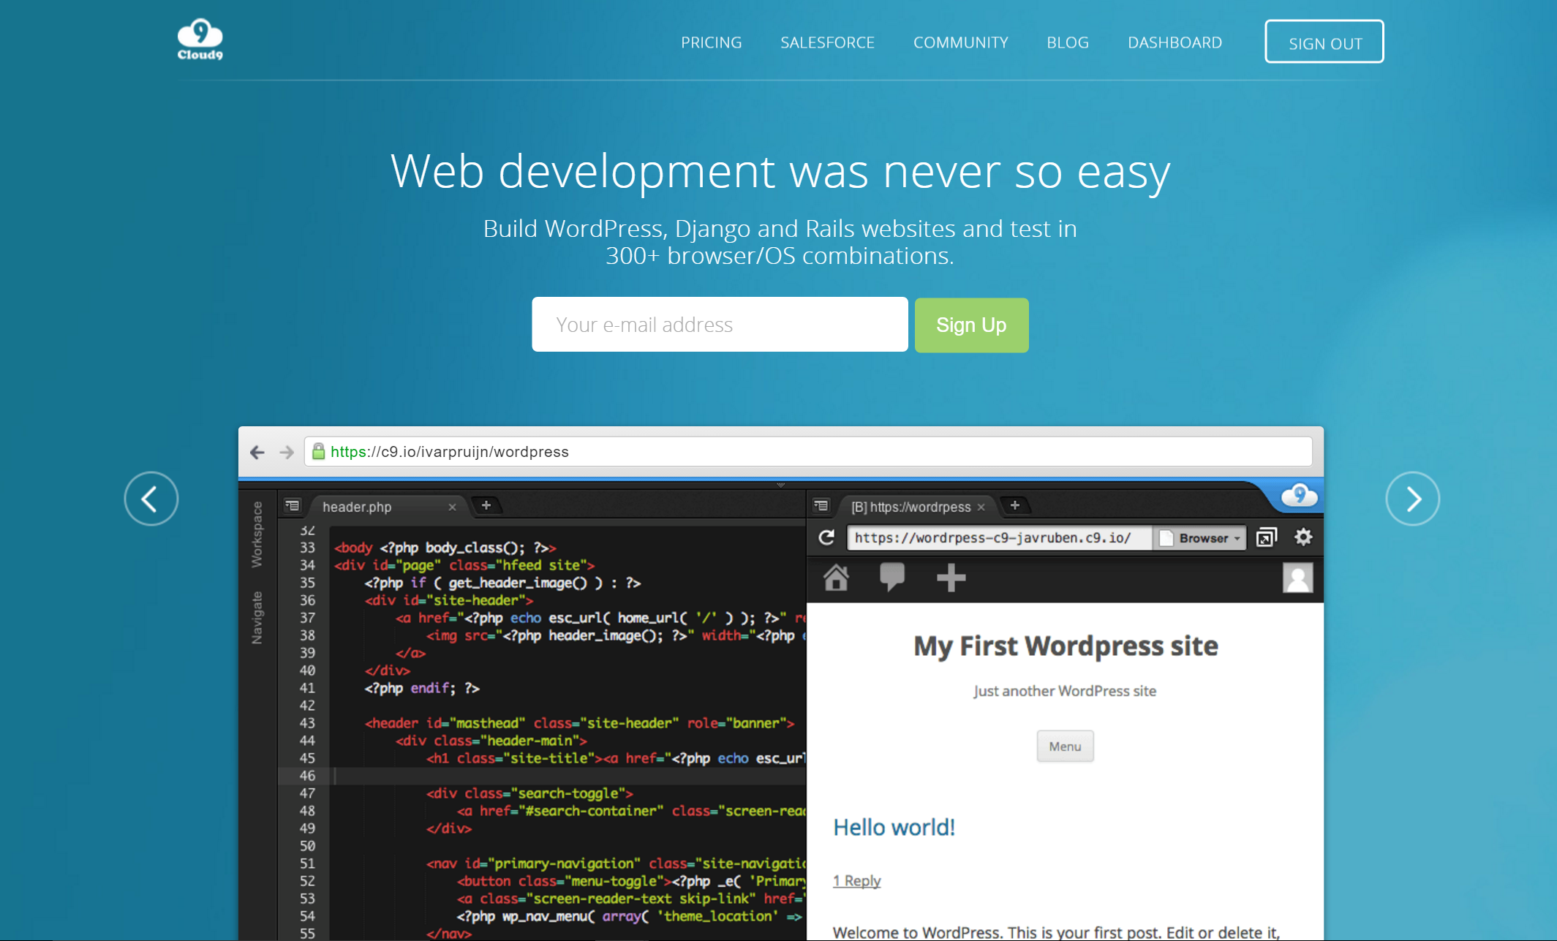
Task: Select the header.php editor tab
Action: tap(357, 507)
